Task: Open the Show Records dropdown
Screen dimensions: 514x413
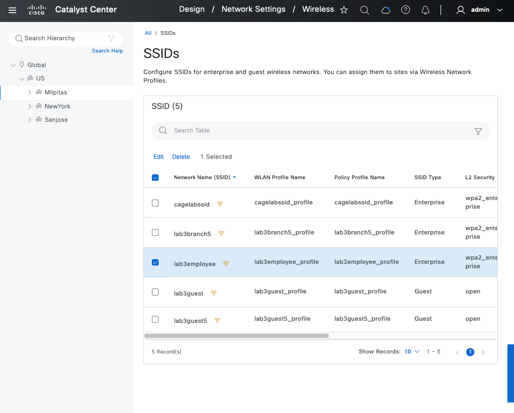Action: (x=412, y=352)
